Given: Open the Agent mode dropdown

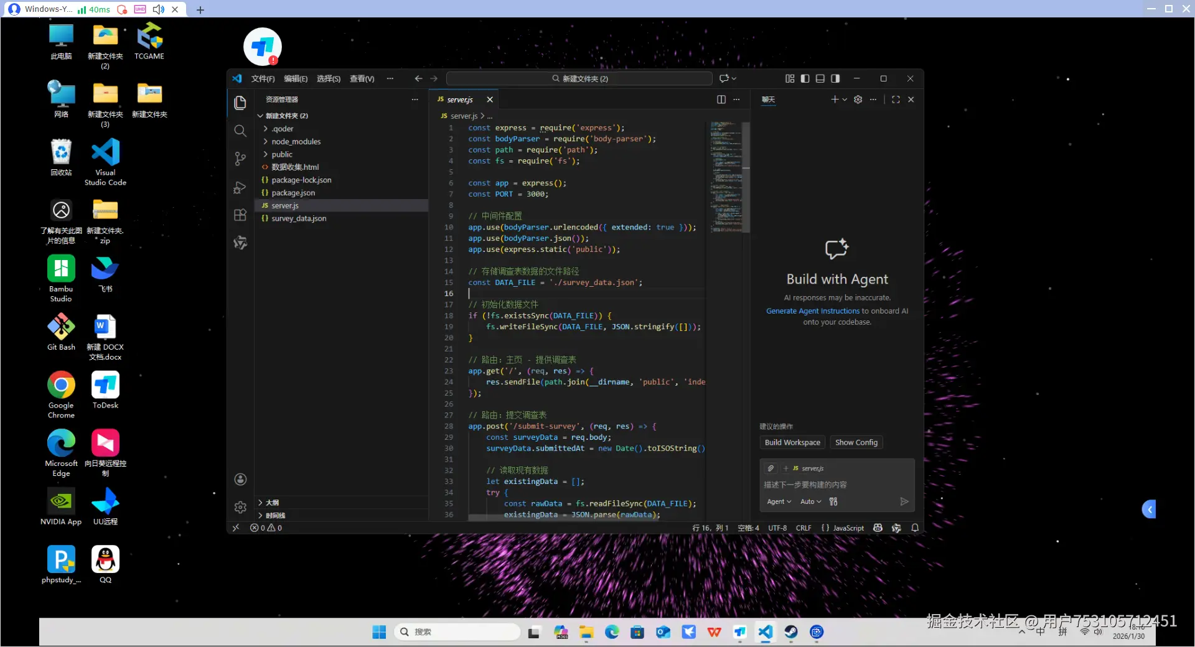Looking at the screenshot, I should tap(779, 501).
